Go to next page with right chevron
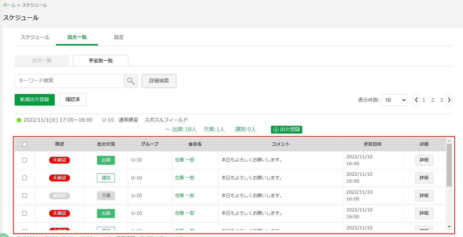The height and width of the screenshot is (237, 463). pos(449,100)
